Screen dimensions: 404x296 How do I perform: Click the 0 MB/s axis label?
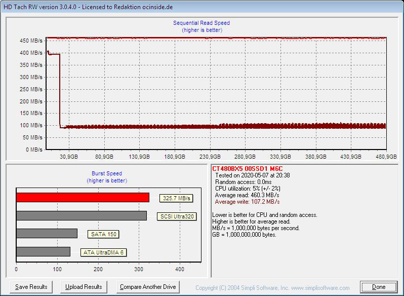(x=34, y=150)
